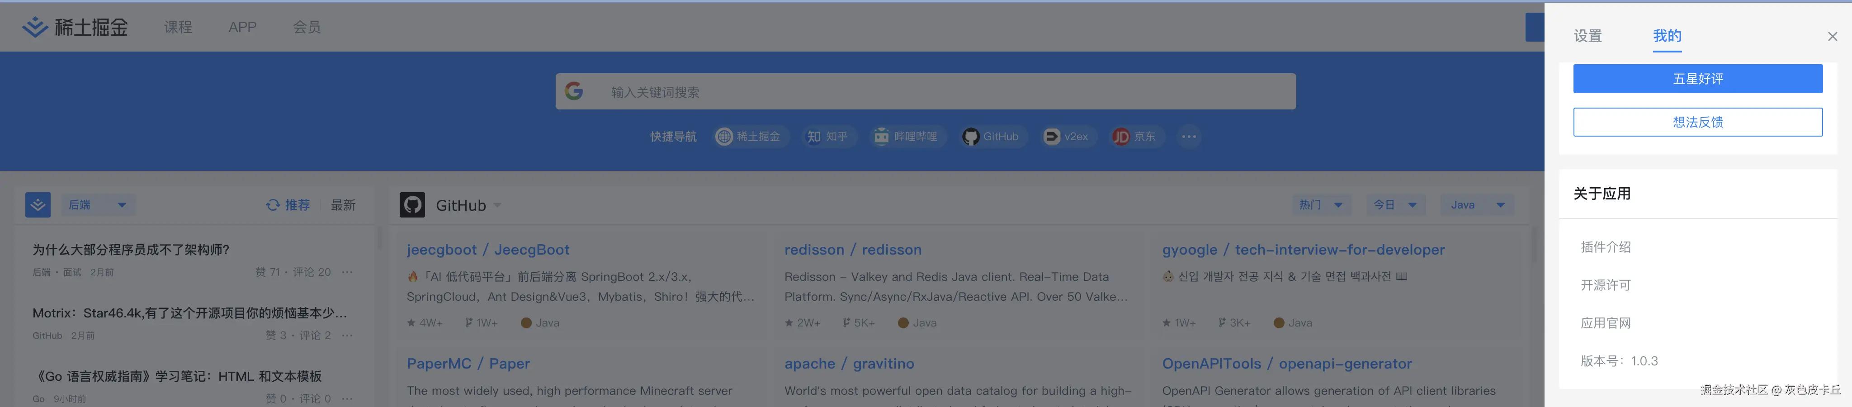Open the Bilibili quick navigation shortcut
The width and height of the screenshot is (1852, 407).
click(x=907, y=137)
